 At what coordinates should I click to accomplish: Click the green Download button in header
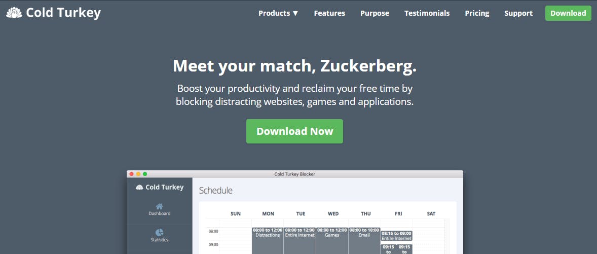click(x=568, y=13)
